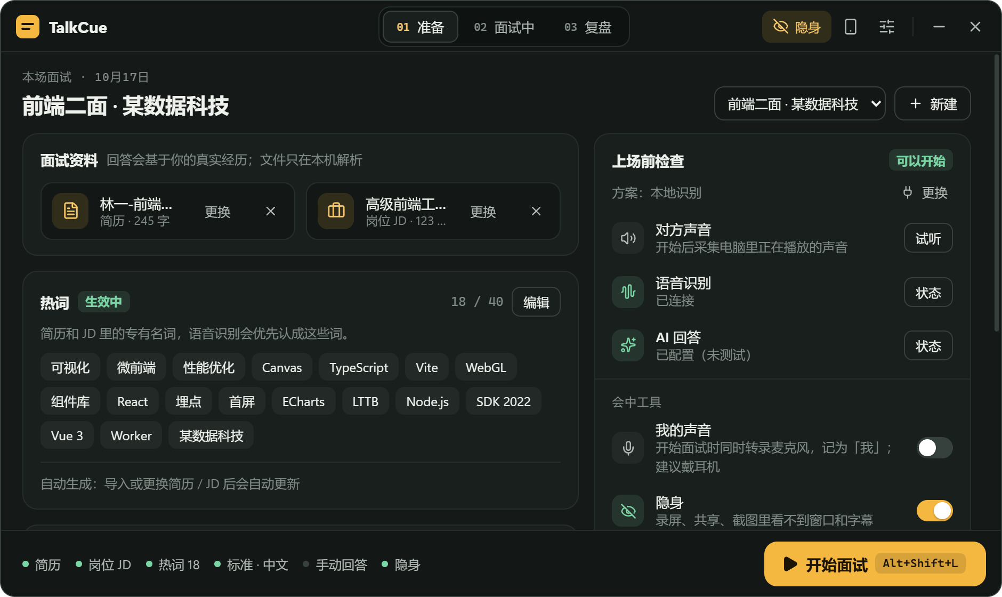1002x597 pixels.
Task: Click the speaker icon for 对方声音
Action: point(628,238)
